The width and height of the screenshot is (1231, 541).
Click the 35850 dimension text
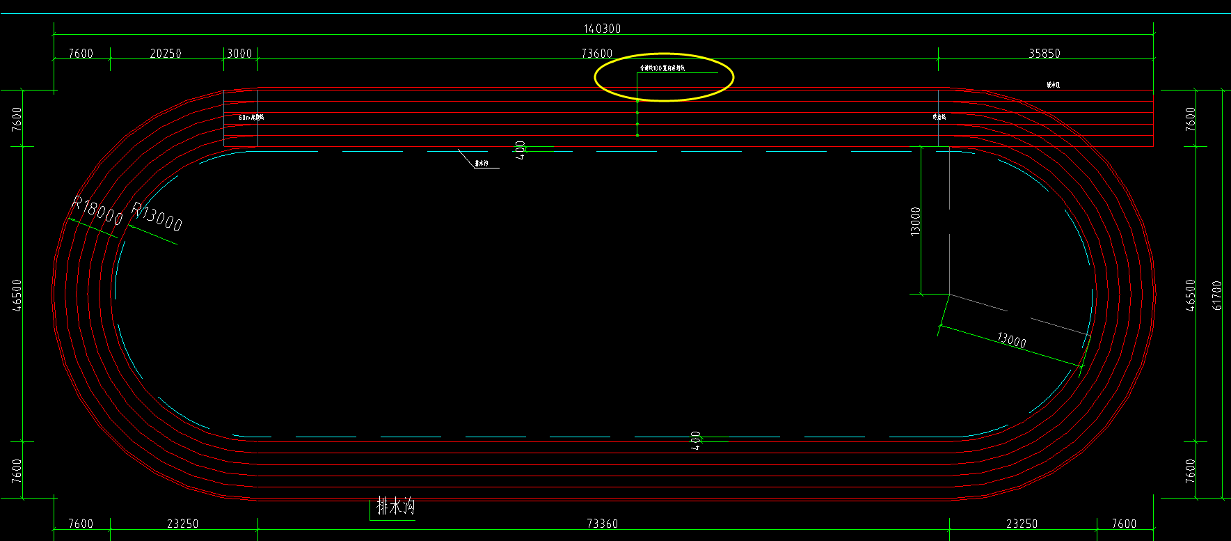coord(1045,54)
